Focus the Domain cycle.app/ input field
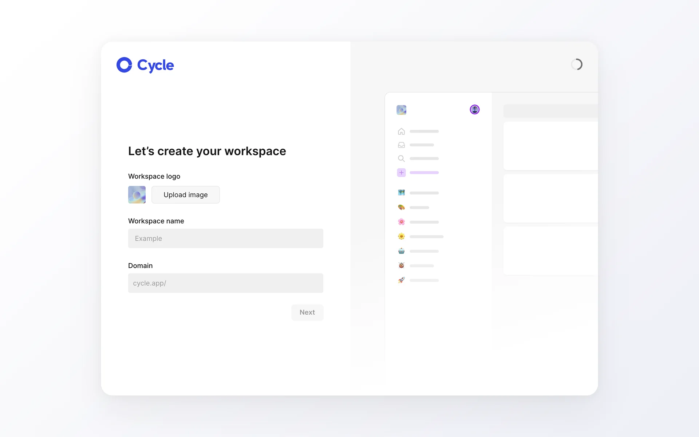Image resolution: width=699 pixels, height=437 pixels. tap(225, 283)
